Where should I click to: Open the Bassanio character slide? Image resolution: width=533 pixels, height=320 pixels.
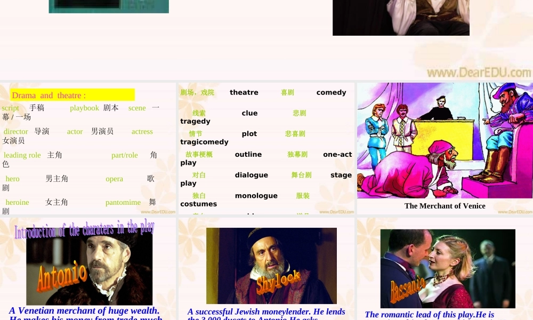pos(445,269)
